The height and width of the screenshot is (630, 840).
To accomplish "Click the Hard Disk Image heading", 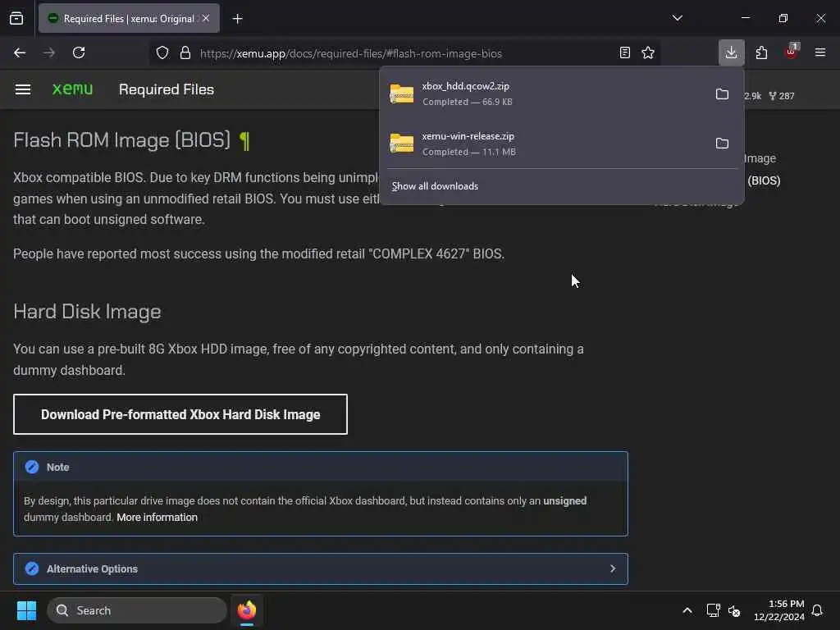I will (x=87, y=312).
